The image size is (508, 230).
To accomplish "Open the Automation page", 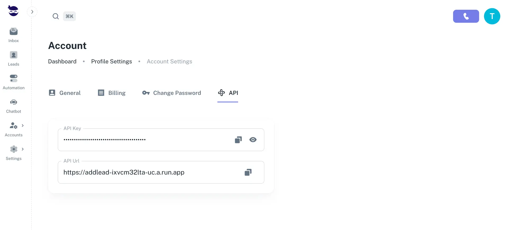I will click(x=13, y=82).
